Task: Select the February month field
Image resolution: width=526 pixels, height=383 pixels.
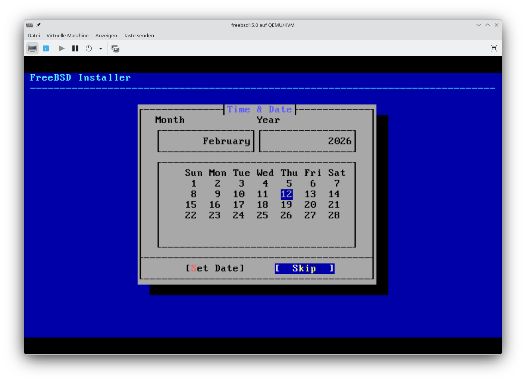Action: tap(206, 141)
